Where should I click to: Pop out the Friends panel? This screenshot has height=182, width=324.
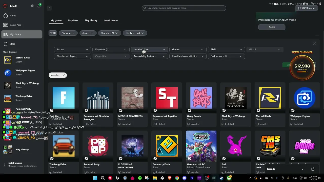coord(313,169)
